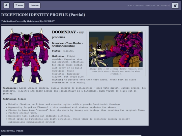Open the repair scene illustration
This screenshot has height=136, width=182.
pos(116,49)
